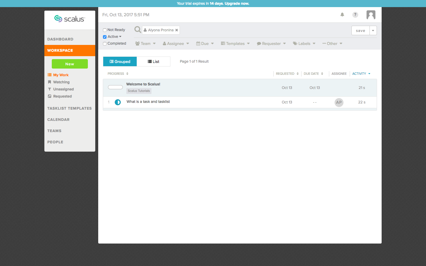Open the user profile avatar
426x266 pixels.
pyautogui.click(x=371, y=15)
